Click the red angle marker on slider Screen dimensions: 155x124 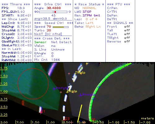point(55,12)
